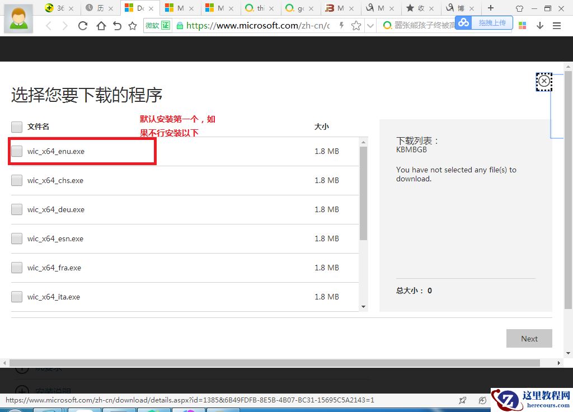Check the wic_x64_enu.exe checkbox
Screen dimensions: 573x412
pyautogui.click(x=17, y=151)
